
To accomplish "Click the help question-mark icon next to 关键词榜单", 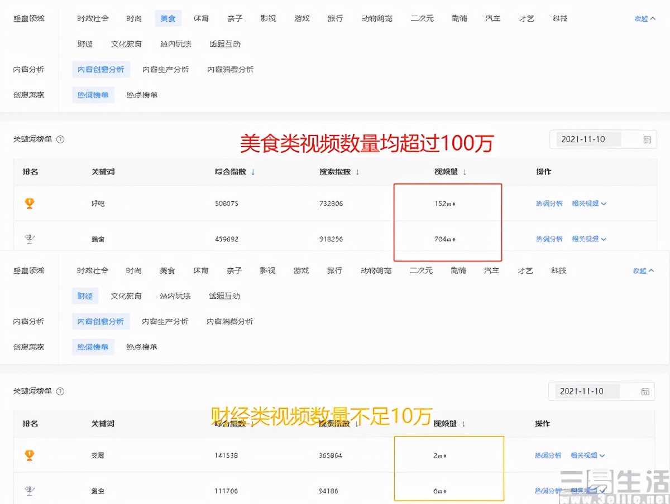I will click(61, 139).
